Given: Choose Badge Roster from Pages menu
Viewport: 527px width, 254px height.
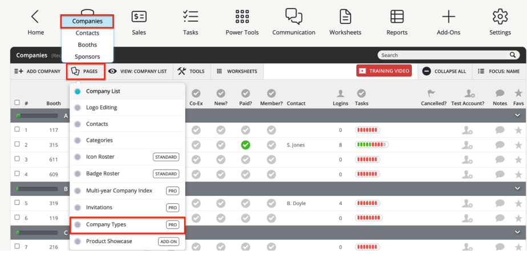Looking at the screenshot, I should (127, 174).
